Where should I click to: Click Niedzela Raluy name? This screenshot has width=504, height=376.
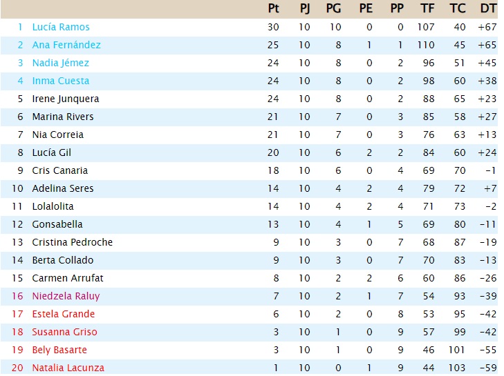[x=66, y=296]
